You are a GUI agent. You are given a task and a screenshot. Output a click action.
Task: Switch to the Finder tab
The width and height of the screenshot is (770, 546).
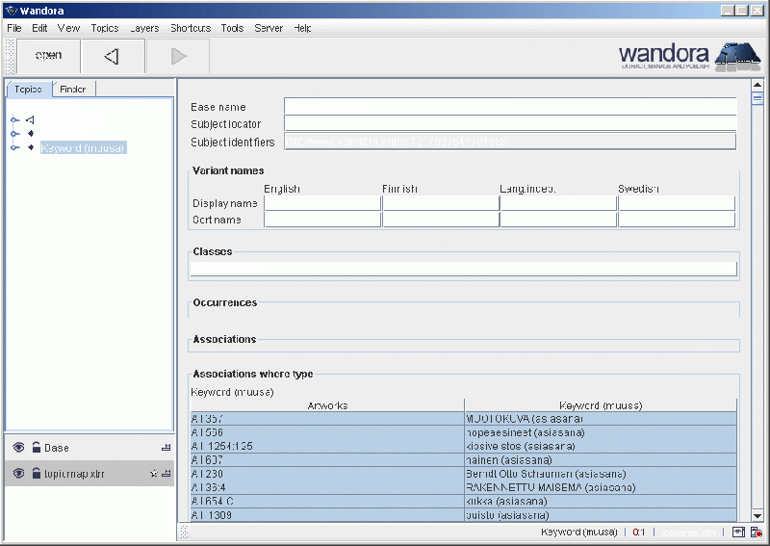[73, 89]
